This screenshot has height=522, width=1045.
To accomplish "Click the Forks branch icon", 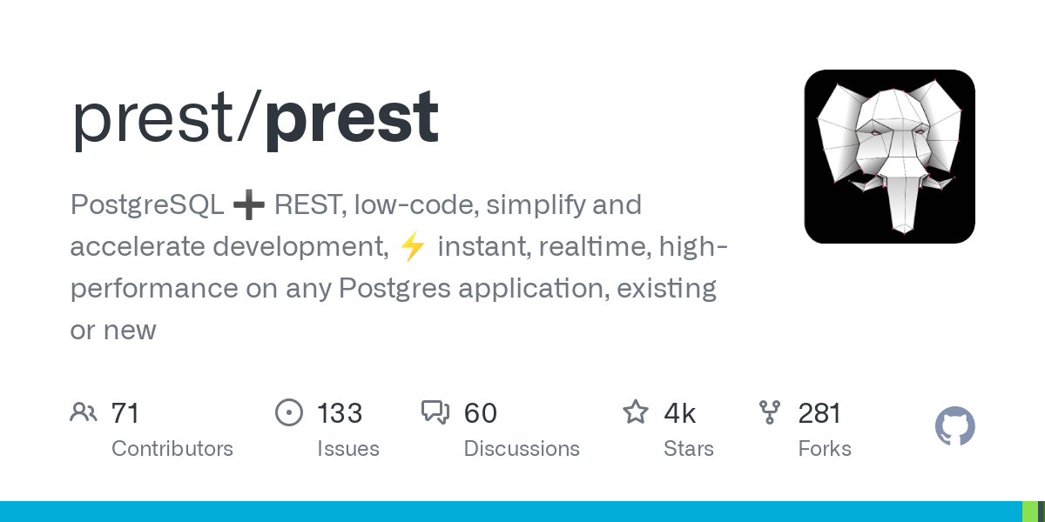I will (770, 412).
